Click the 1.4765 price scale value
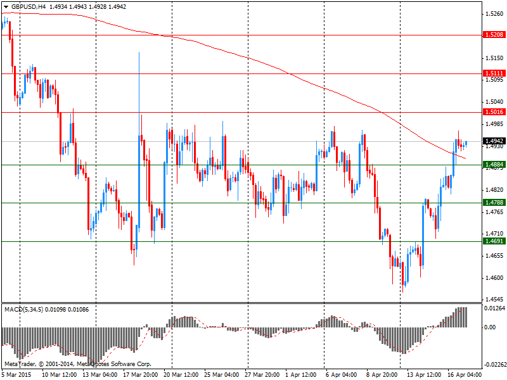This screenshot has width=507, height=380. point(494,212)
